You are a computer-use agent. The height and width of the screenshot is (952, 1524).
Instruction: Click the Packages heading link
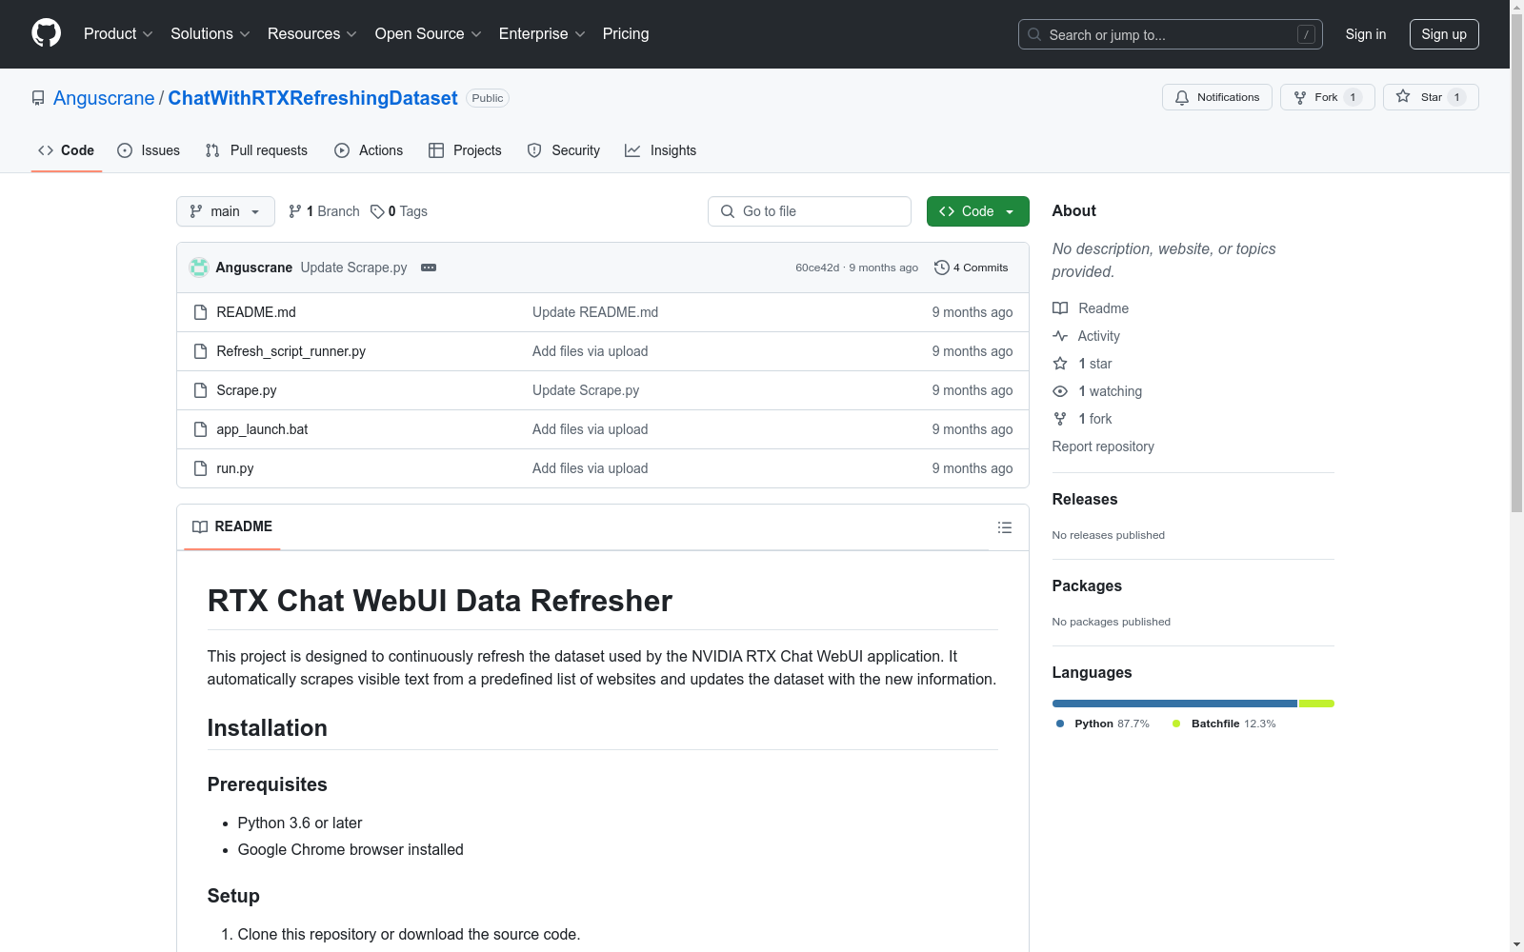pos(1087,585)
